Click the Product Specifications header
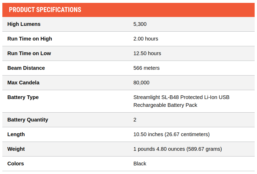The image size is (257, 174). point(45,10)
